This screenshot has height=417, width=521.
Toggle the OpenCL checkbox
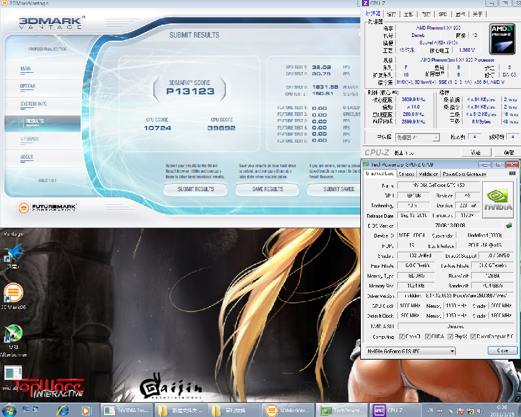[x=402, y=337]
